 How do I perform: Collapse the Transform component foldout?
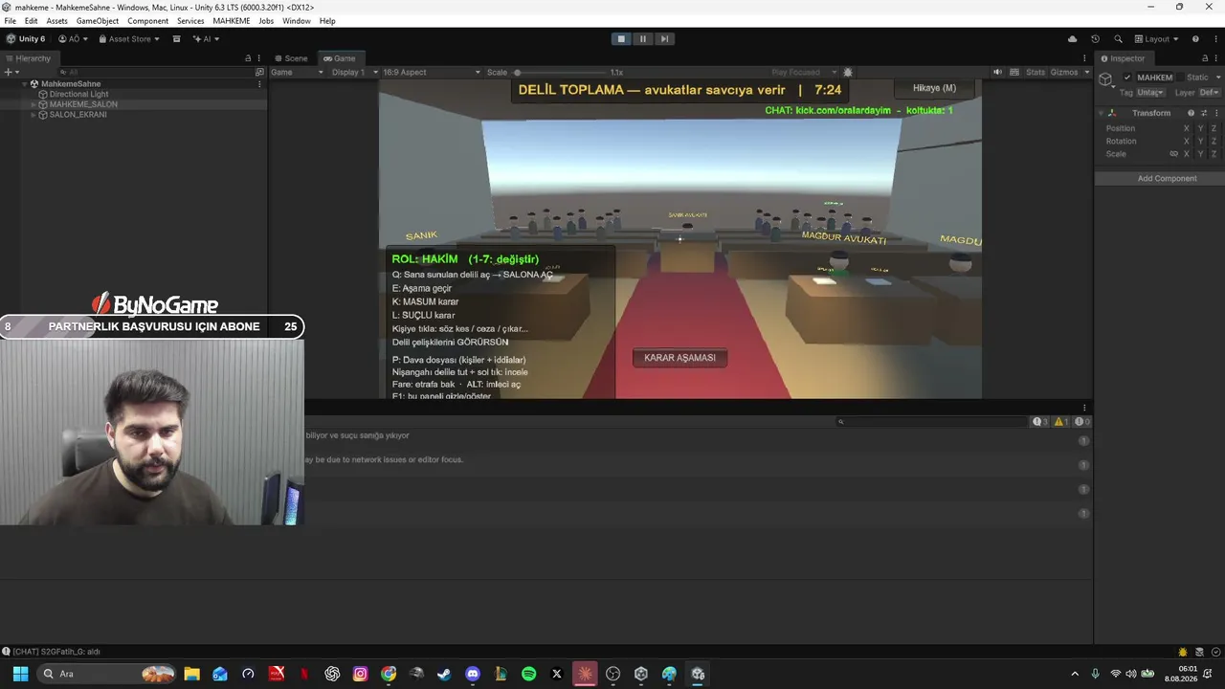point(1101,113)
